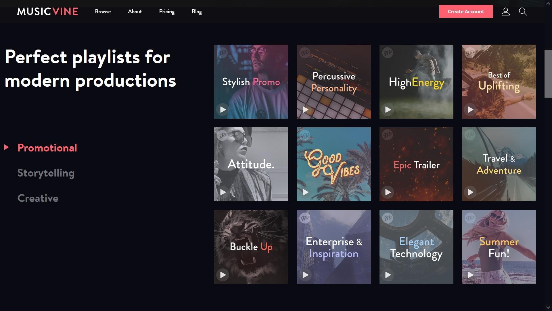This screenshot has width=552, height=311.
Task: Play the Percussive Personality playlist
Action: click(x=305, y=109)
